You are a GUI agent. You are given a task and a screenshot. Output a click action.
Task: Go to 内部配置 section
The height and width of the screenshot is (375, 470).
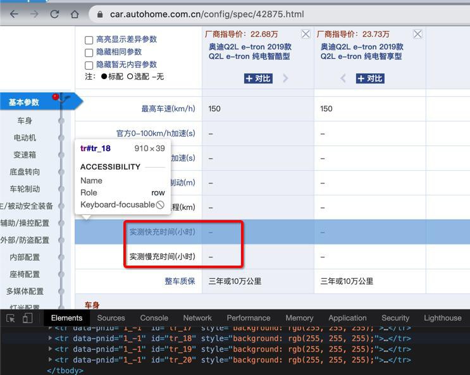[25, 257]
